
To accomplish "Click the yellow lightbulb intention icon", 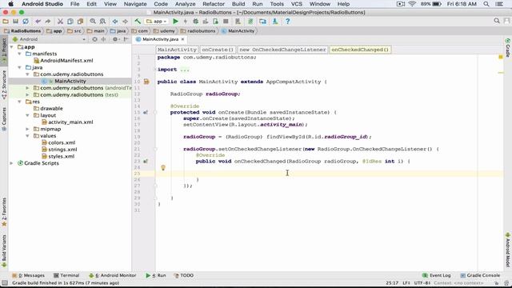I will point(163,167).
